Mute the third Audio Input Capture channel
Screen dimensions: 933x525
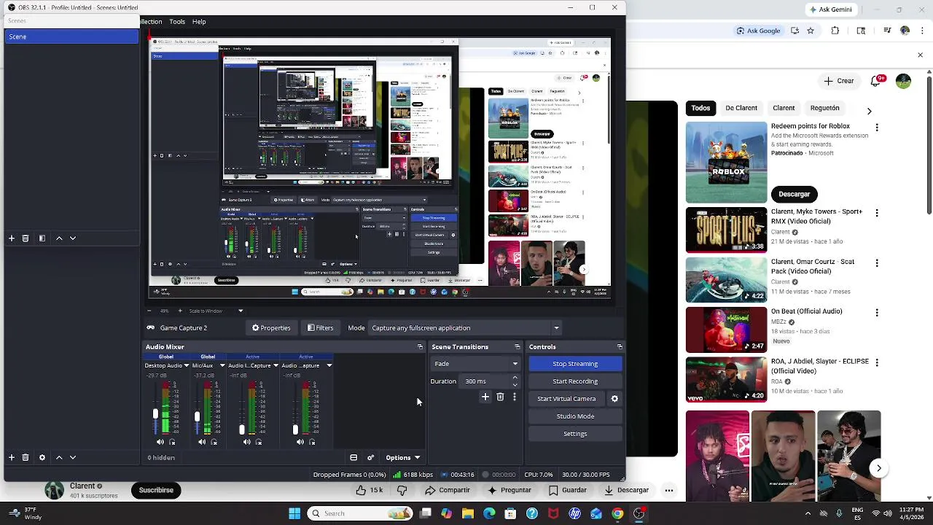(x=246, y=442)
